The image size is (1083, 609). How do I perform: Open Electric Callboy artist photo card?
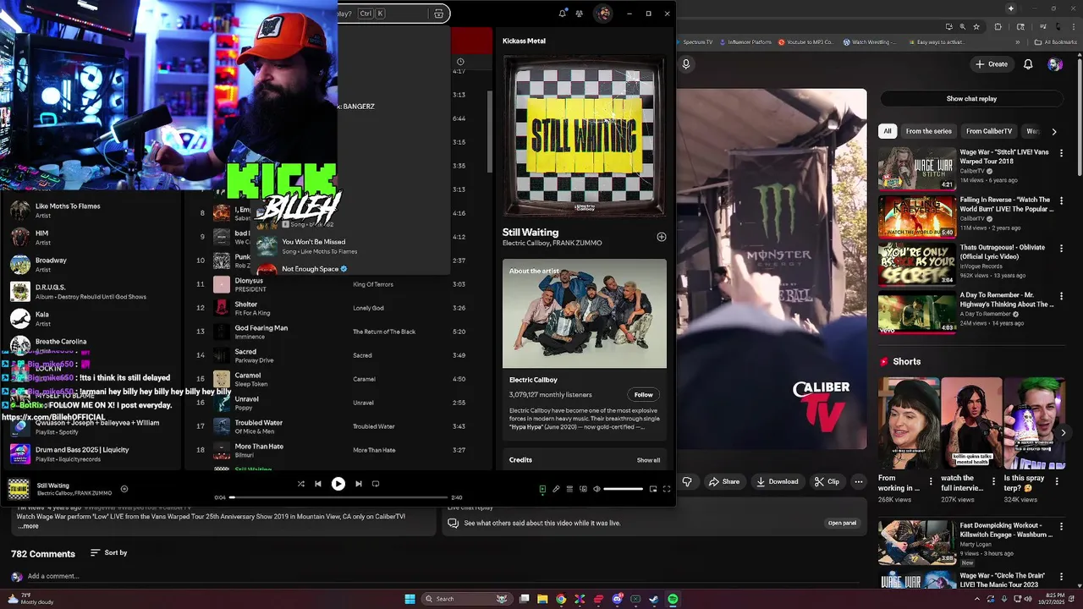click(585, 314)
